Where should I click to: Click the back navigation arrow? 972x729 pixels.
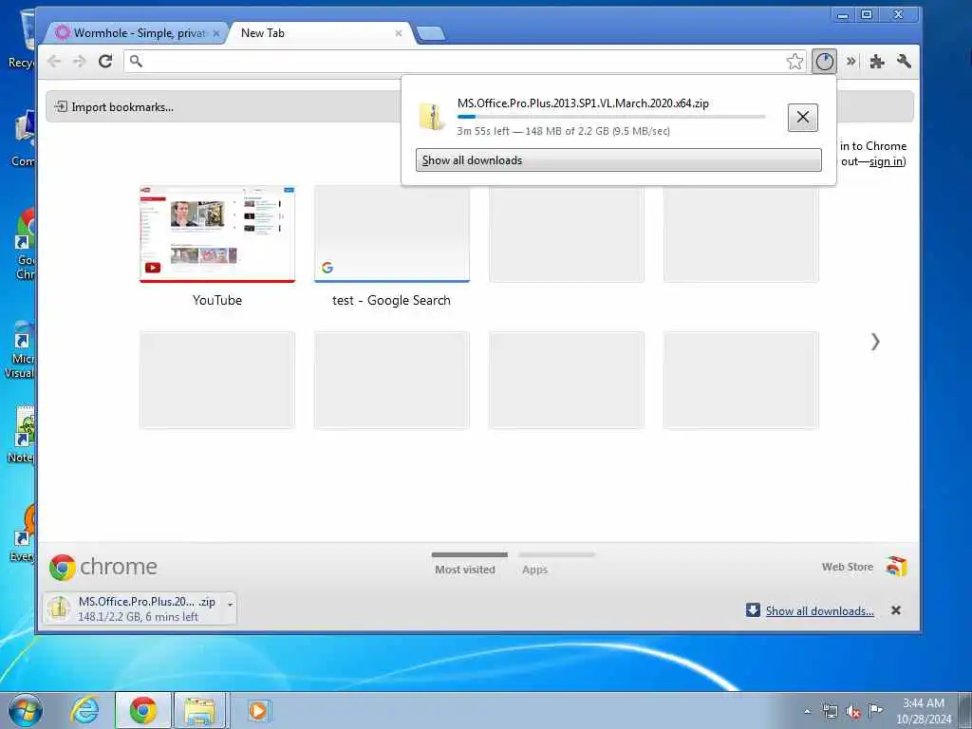(54, 62)
